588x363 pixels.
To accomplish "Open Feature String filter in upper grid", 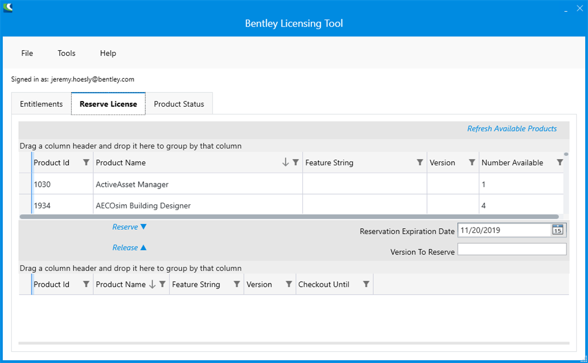I will coord(420,163).
